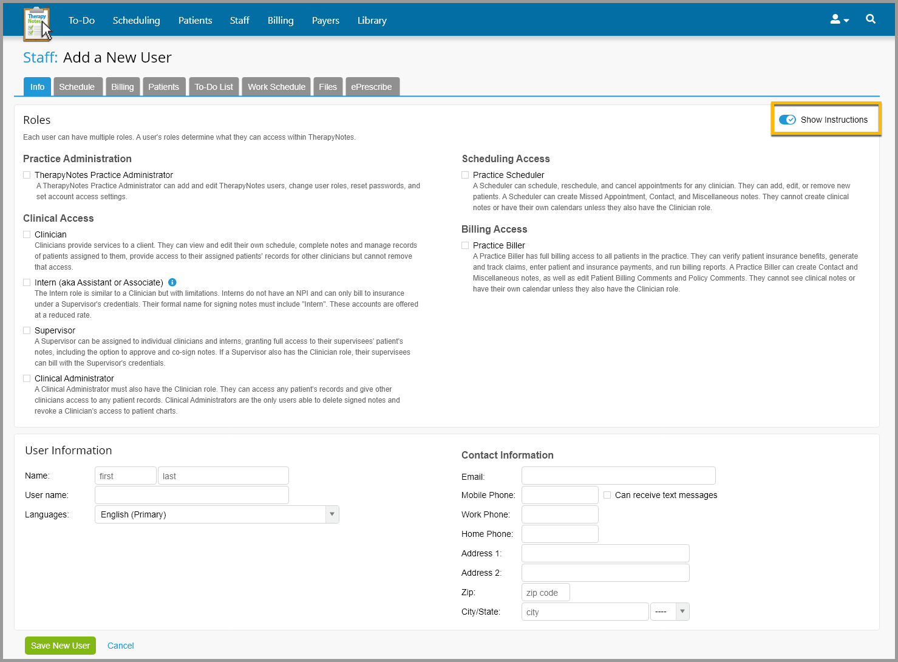Check the Clinician role checkbox
Viewport: 898px width, 662px height.
[x=27, y=234]
